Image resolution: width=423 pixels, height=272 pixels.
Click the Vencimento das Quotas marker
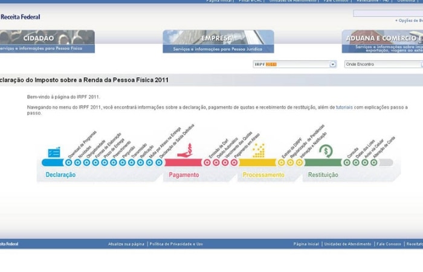pyautogui.click(x=225, y=162)
